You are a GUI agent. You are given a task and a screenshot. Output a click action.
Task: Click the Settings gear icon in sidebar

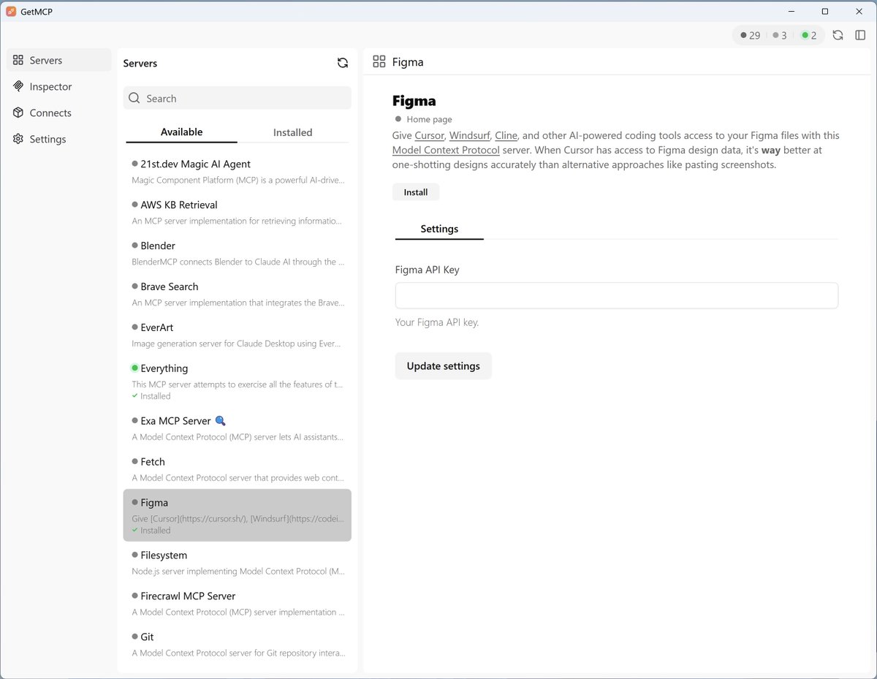(18, 139)
